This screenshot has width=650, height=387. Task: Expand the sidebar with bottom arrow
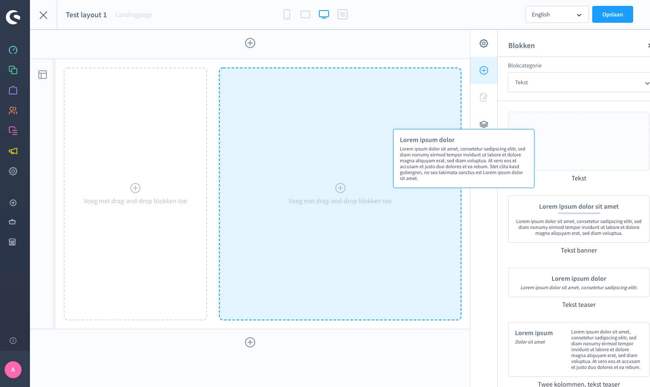(x=13, y=341)
